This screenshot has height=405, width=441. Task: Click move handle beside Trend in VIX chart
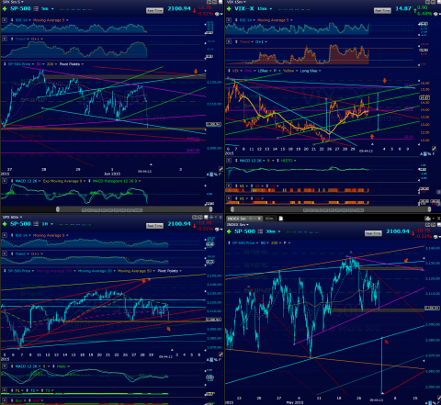click(x=236, y=41)
